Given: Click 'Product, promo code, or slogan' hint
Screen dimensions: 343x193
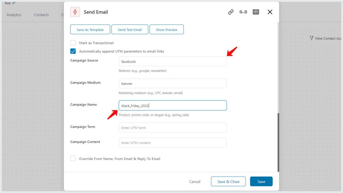Looking at the screenshot, I should (x=154, y=115).
